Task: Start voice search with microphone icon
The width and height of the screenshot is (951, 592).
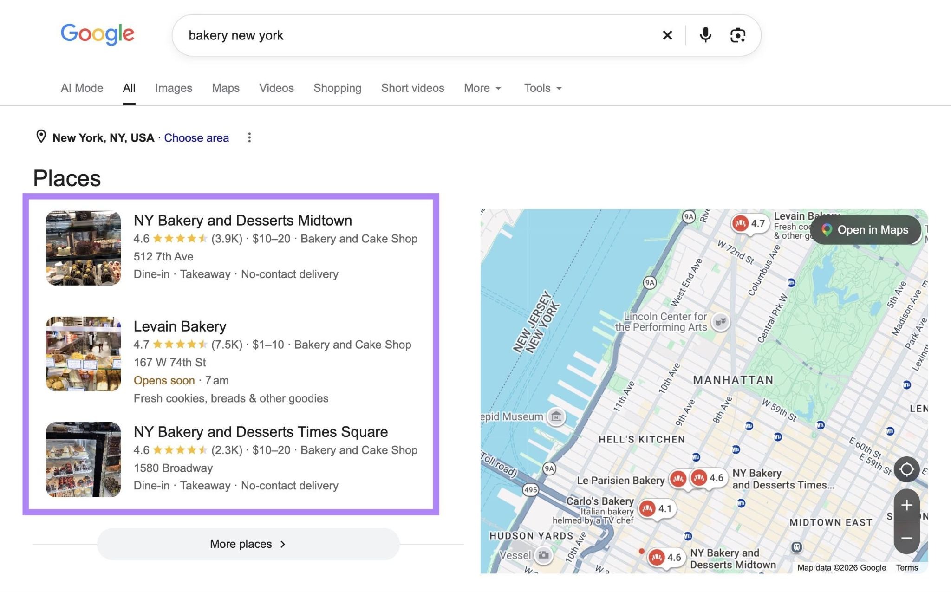Action: coord(705,35)
